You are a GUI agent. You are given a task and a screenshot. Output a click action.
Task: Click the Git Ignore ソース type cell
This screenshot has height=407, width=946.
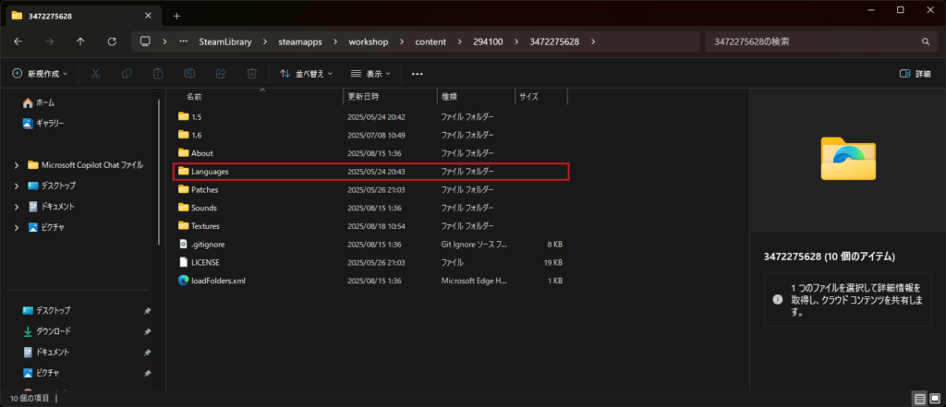pyautogui.click(x=474, y=245)
